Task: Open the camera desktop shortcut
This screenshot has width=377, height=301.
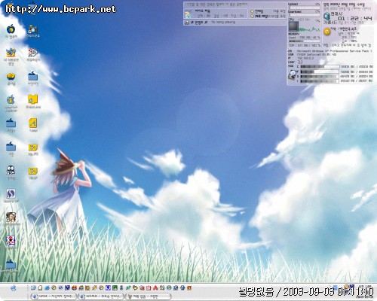Action: (x=33, y=29)
